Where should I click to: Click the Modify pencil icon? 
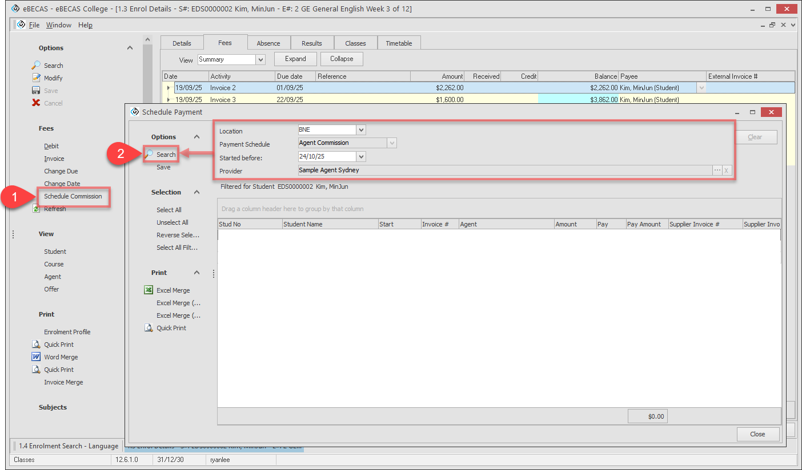36,78
